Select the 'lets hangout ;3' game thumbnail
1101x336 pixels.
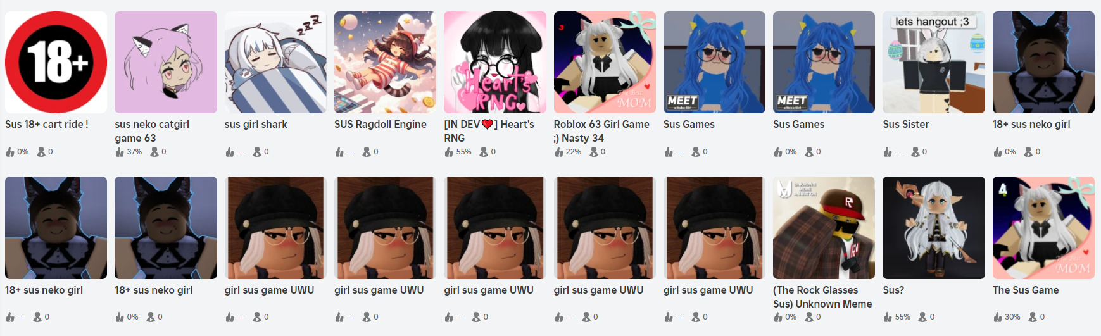(934, 62)
